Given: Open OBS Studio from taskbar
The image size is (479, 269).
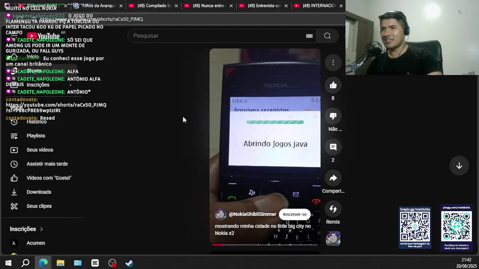Looking at the screenshot, I should coord(112,263).
